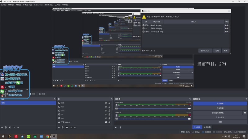The width and height of the screenshot is (248, 139).
Task: Open advanced audio properties gears icon
Action: (x=116, y=127)
